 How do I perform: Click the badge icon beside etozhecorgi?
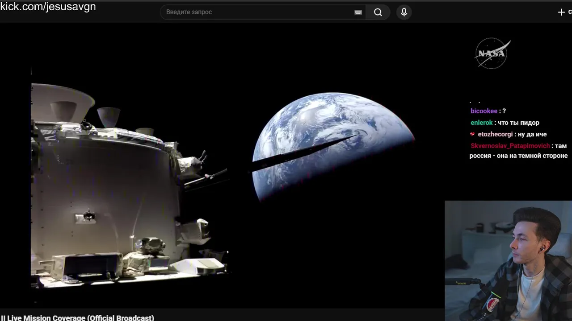[472, 134]
